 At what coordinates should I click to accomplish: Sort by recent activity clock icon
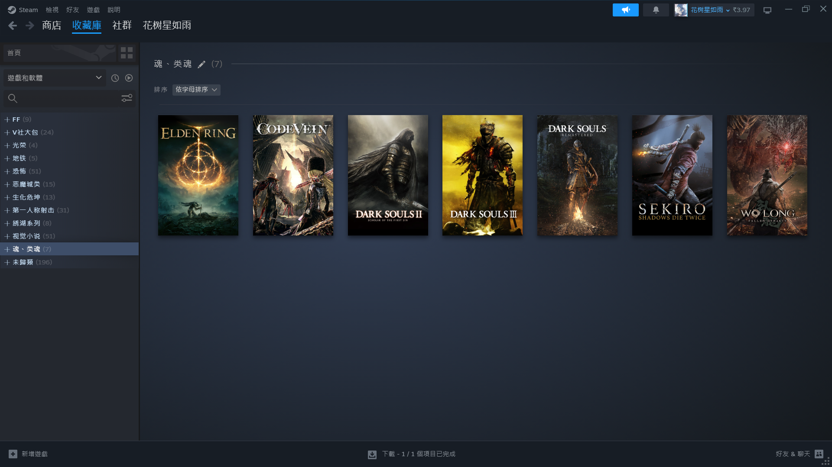(115, 78)
